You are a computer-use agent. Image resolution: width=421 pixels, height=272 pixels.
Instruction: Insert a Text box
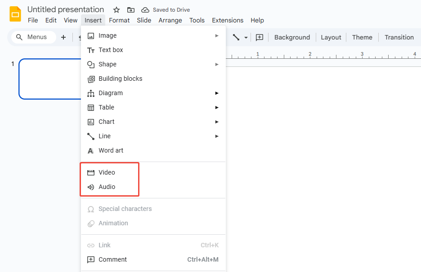(x=110, y=50)
